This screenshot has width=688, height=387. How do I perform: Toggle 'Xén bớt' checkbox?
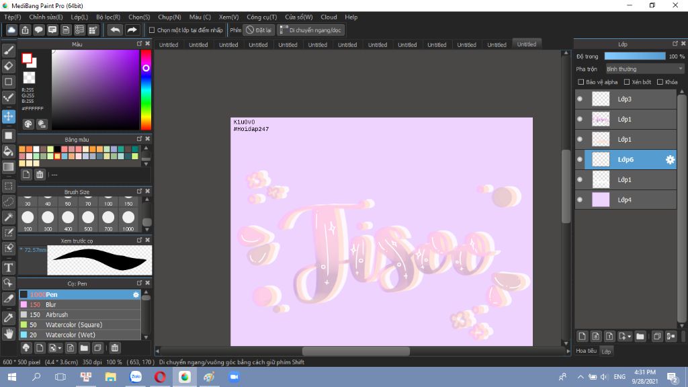(627, 82)
